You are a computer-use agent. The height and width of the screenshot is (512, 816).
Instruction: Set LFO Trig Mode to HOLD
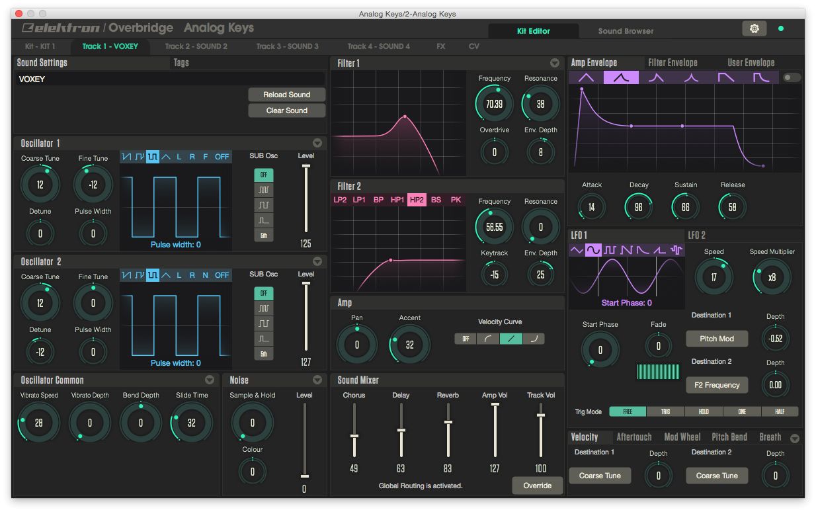(x=704, y=411)
